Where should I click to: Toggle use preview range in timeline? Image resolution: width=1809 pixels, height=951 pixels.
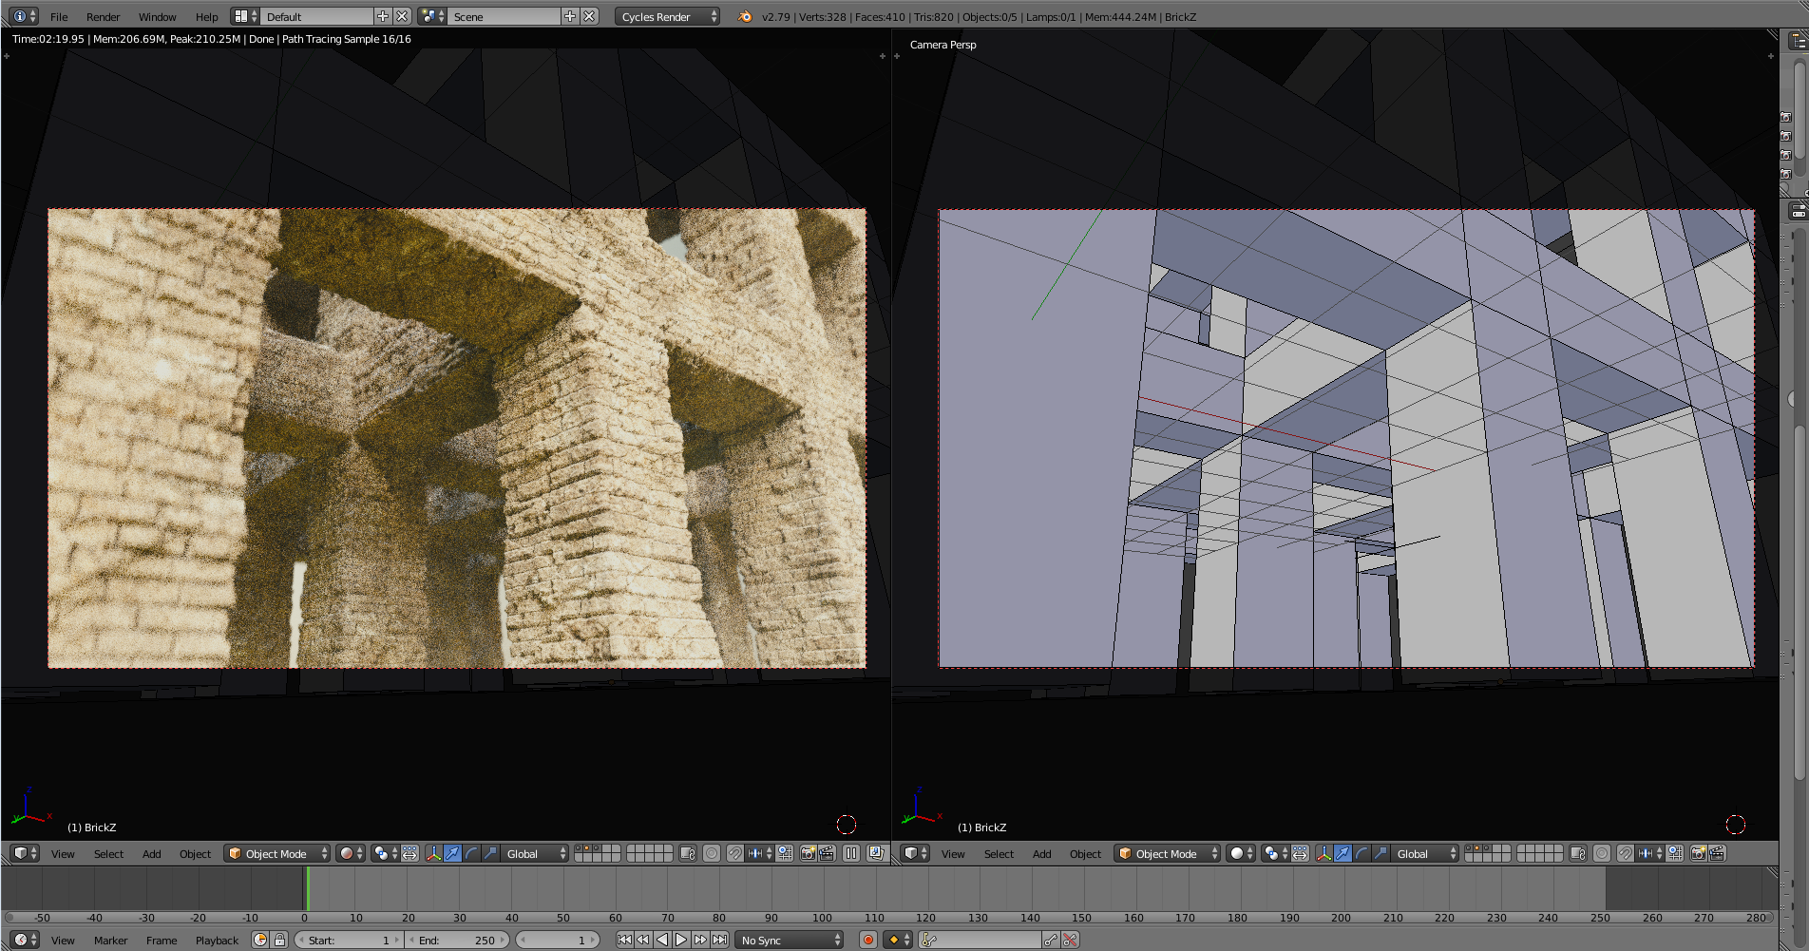260,940
